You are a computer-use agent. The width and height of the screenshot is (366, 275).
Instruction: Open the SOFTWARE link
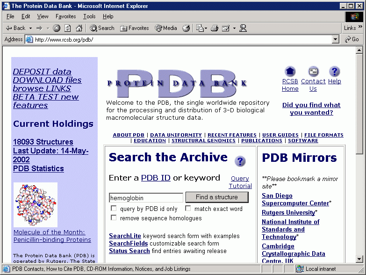click(x=303, y=140)
